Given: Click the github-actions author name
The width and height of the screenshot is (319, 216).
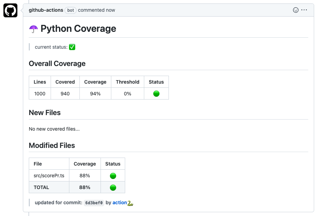Looking at the screenshot, I should click(46, 10).
